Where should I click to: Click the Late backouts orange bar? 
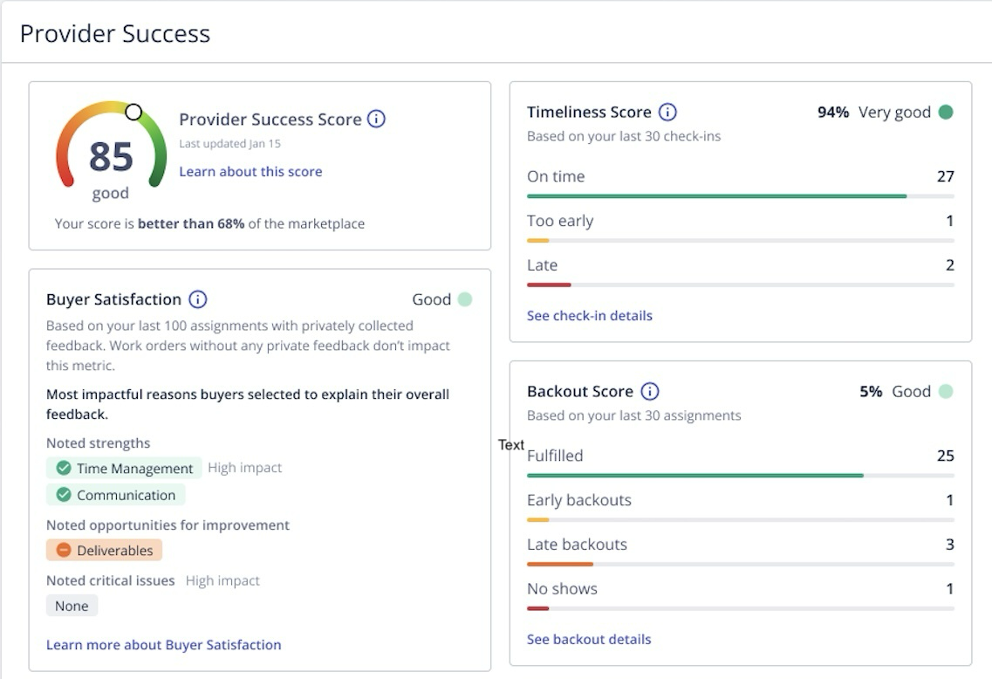tap(560, 565)
